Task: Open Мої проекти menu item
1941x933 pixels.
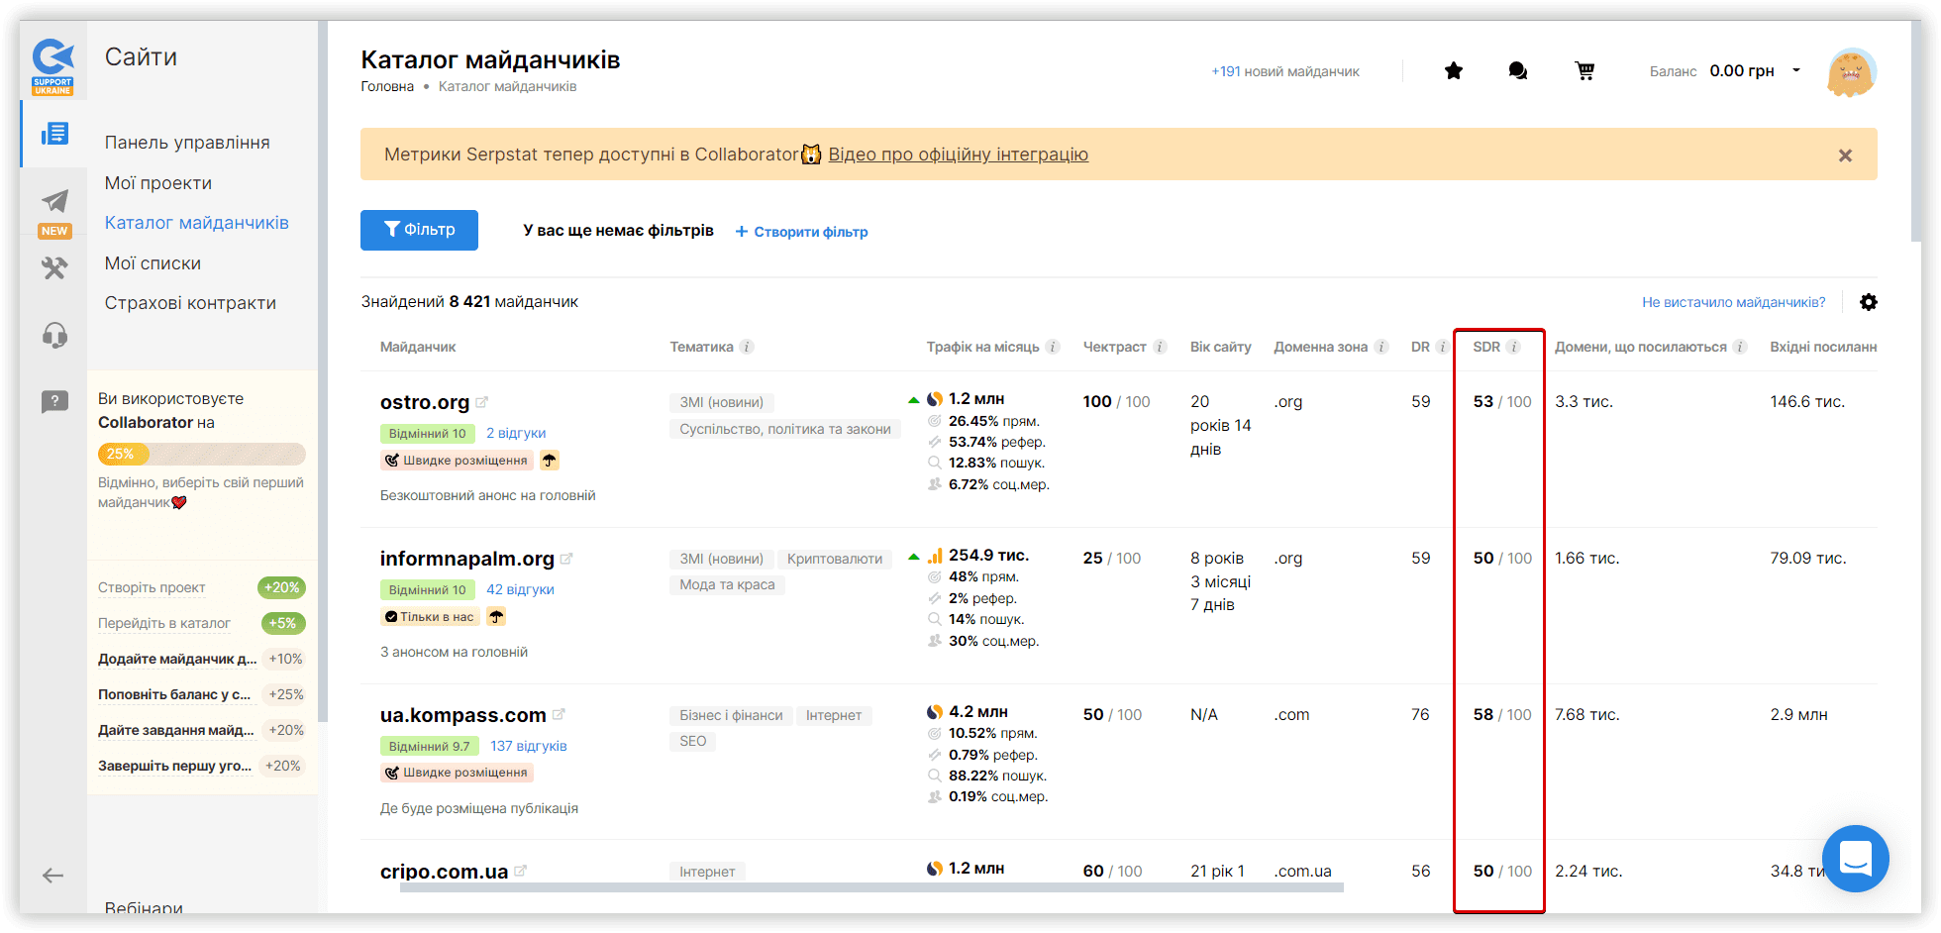Action: point(158,183)
